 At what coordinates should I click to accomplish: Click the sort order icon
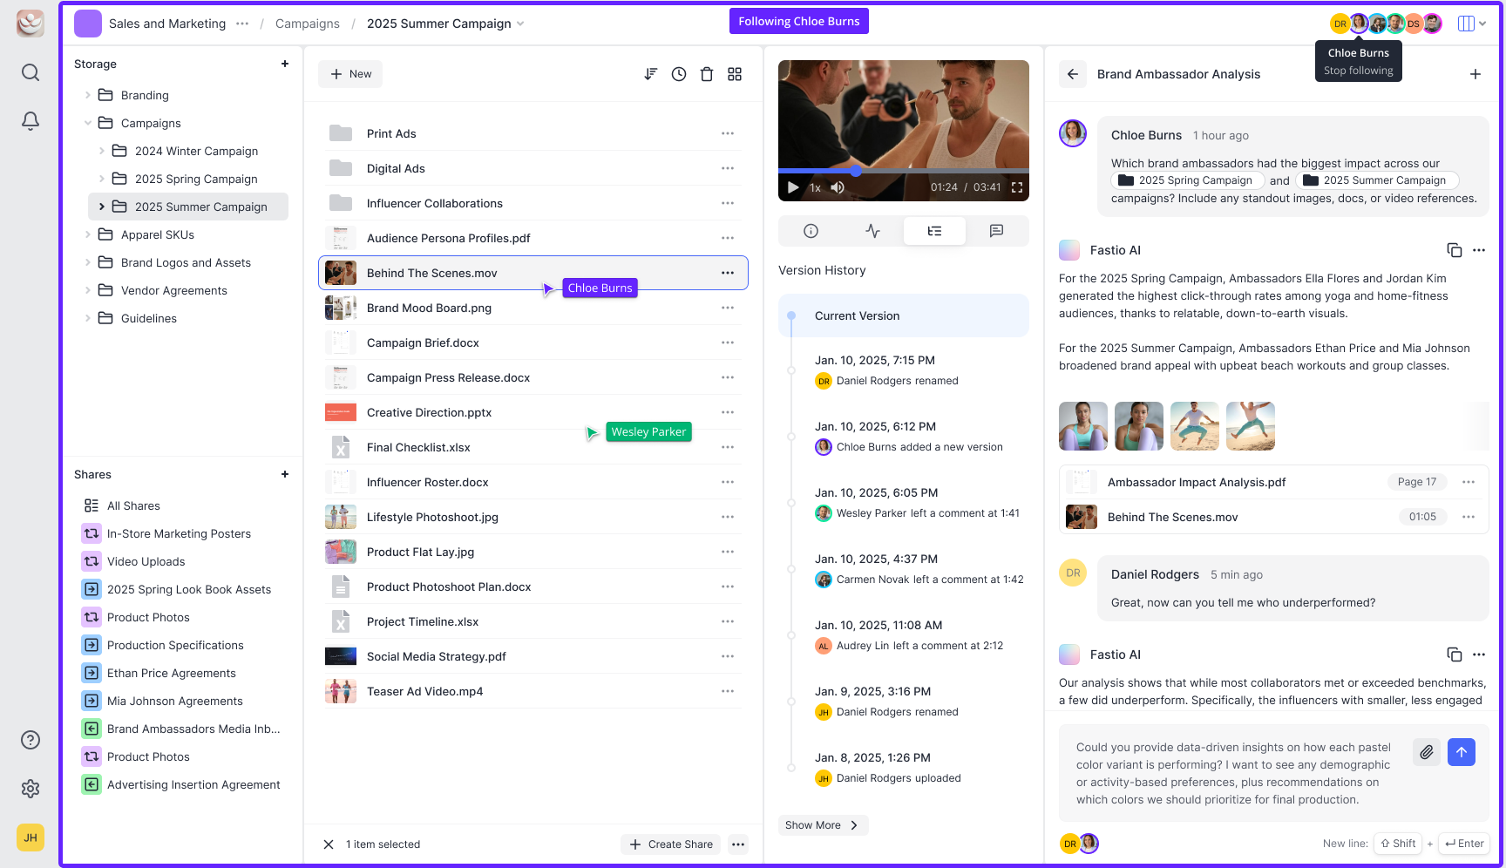(651, 74)
